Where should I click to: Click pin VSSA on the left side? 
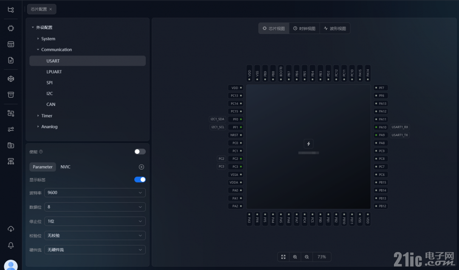[x=236, y=175]
